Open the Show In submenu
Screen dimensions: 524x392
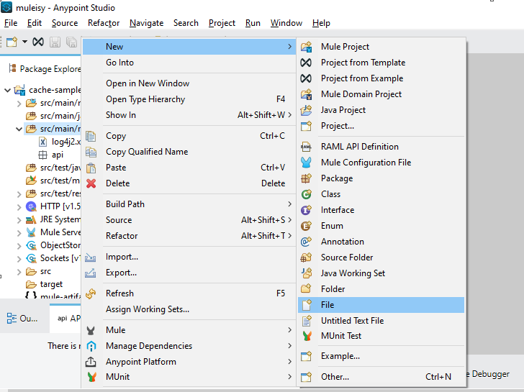(189, 115)
